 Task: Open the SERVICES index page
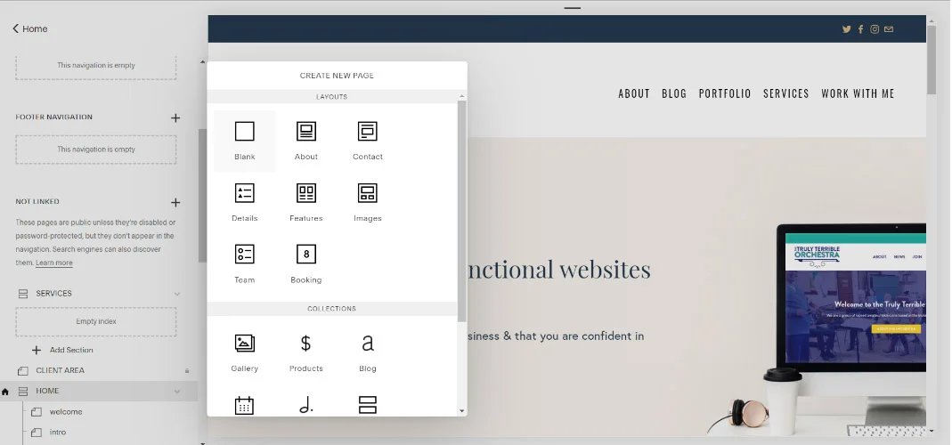coord(53,293)
